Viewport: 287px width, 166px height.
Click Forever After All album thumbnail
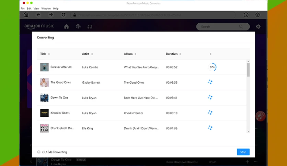(45, 67)
